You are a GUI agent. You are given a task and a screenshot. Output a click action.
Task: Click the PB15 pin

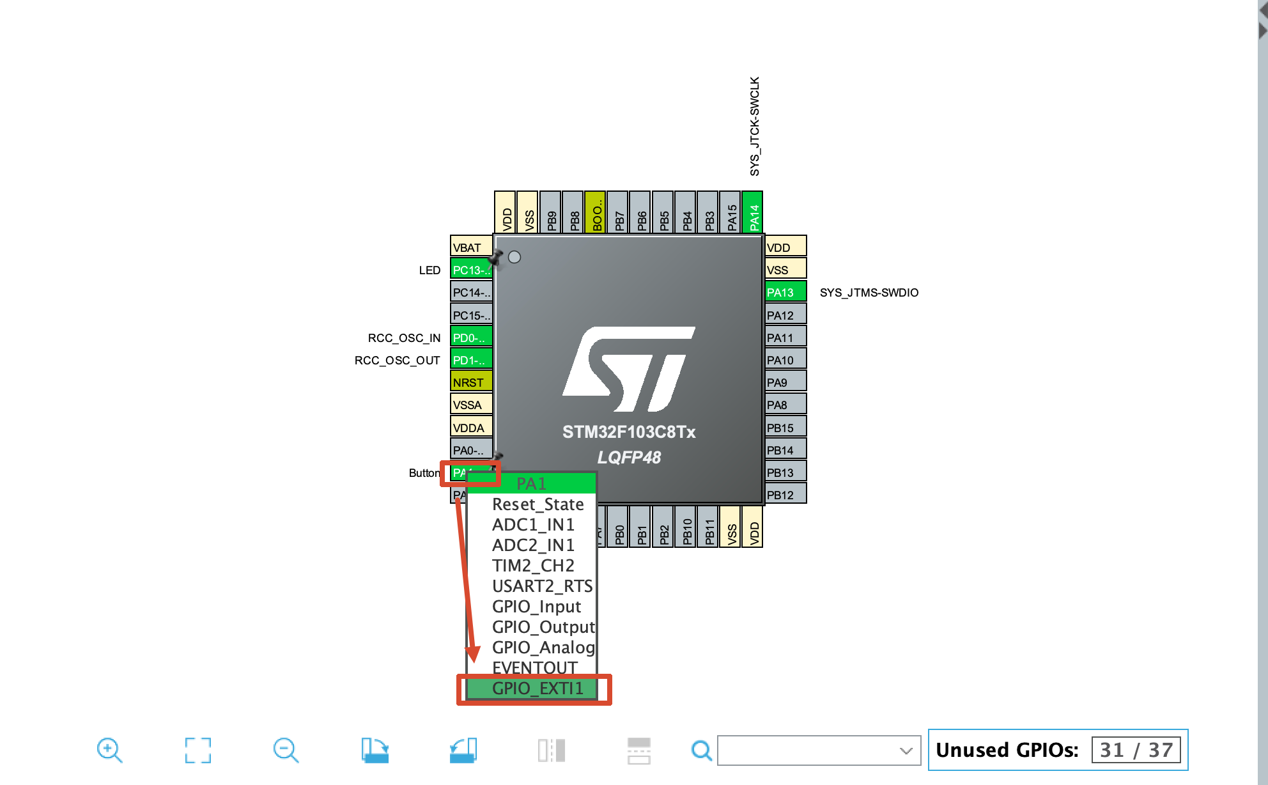pos(786,428)
